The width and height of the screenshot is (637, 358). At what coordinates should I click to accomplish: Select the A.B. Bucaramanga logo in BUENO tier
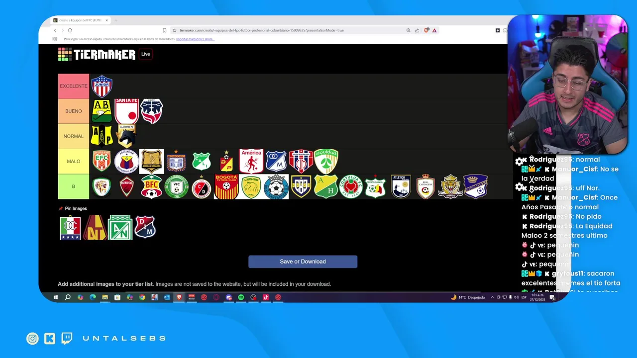(x=102, y=111)
